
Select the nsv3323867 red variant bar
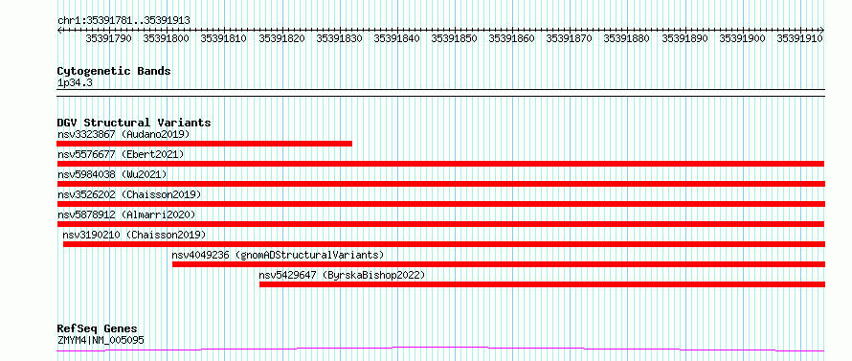click(x=204, y=144)
